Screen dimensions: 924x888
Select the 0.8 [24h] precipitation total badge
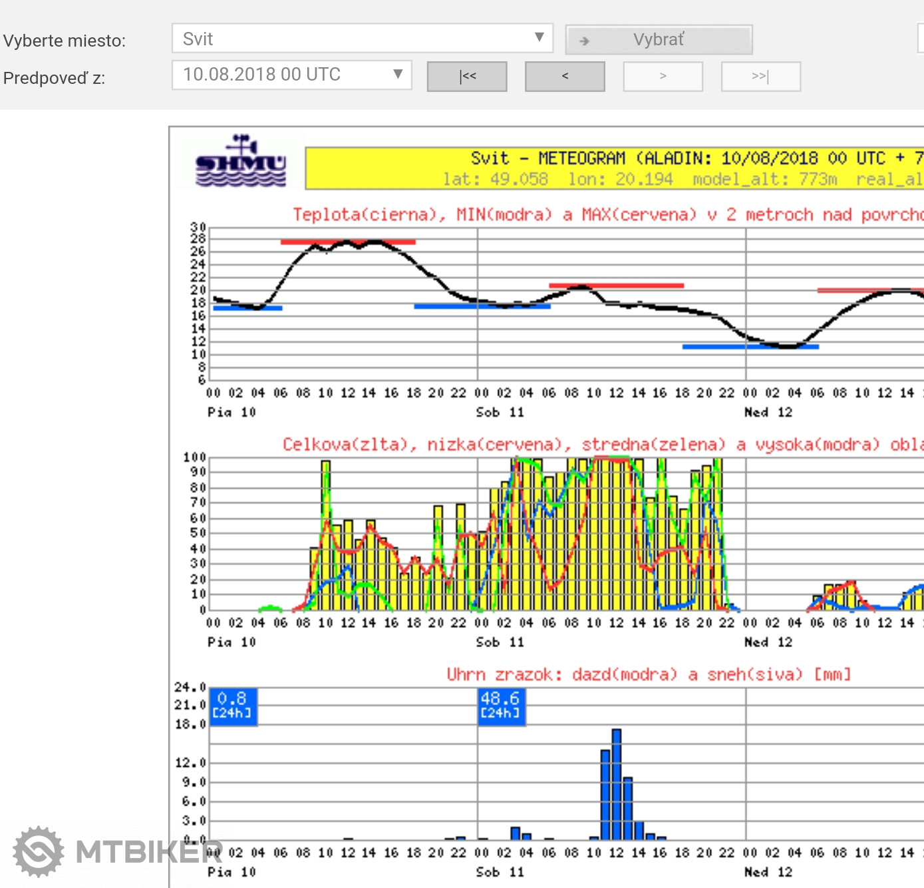click(233, 705)
